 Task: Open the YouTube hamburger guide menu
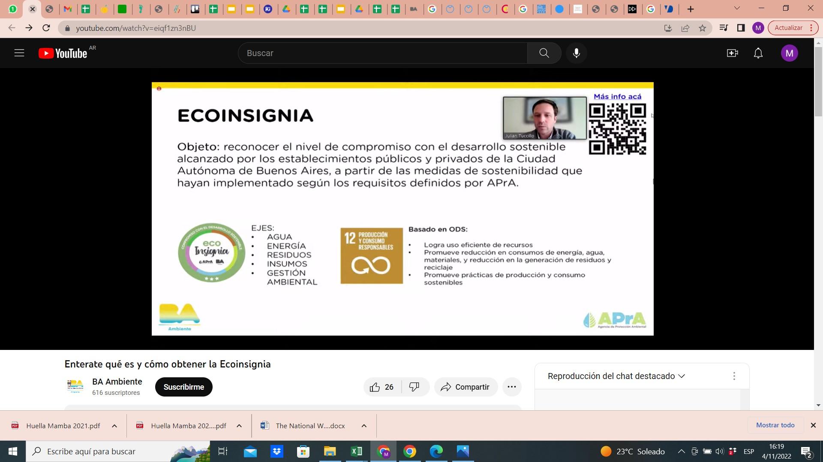[19, 53]
